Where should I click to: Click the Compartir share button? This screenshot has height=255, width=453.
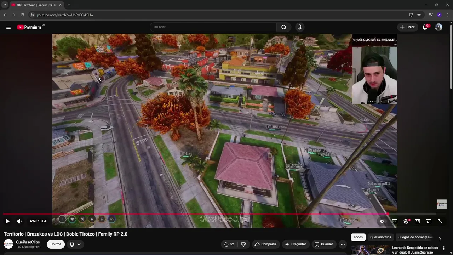click(x=265, y=244)
